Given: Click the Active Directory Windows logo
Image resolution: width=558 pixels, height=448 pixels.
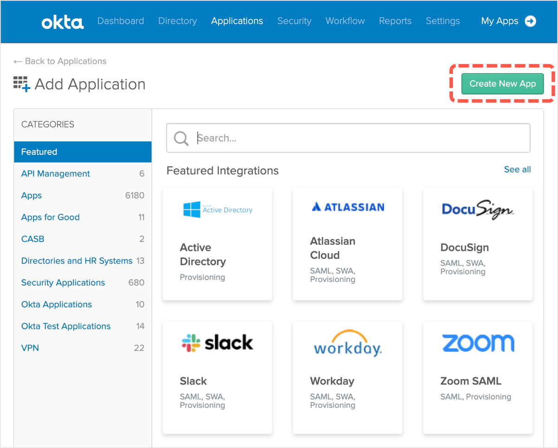Looking at the screenshot, I should coord(192,210).
